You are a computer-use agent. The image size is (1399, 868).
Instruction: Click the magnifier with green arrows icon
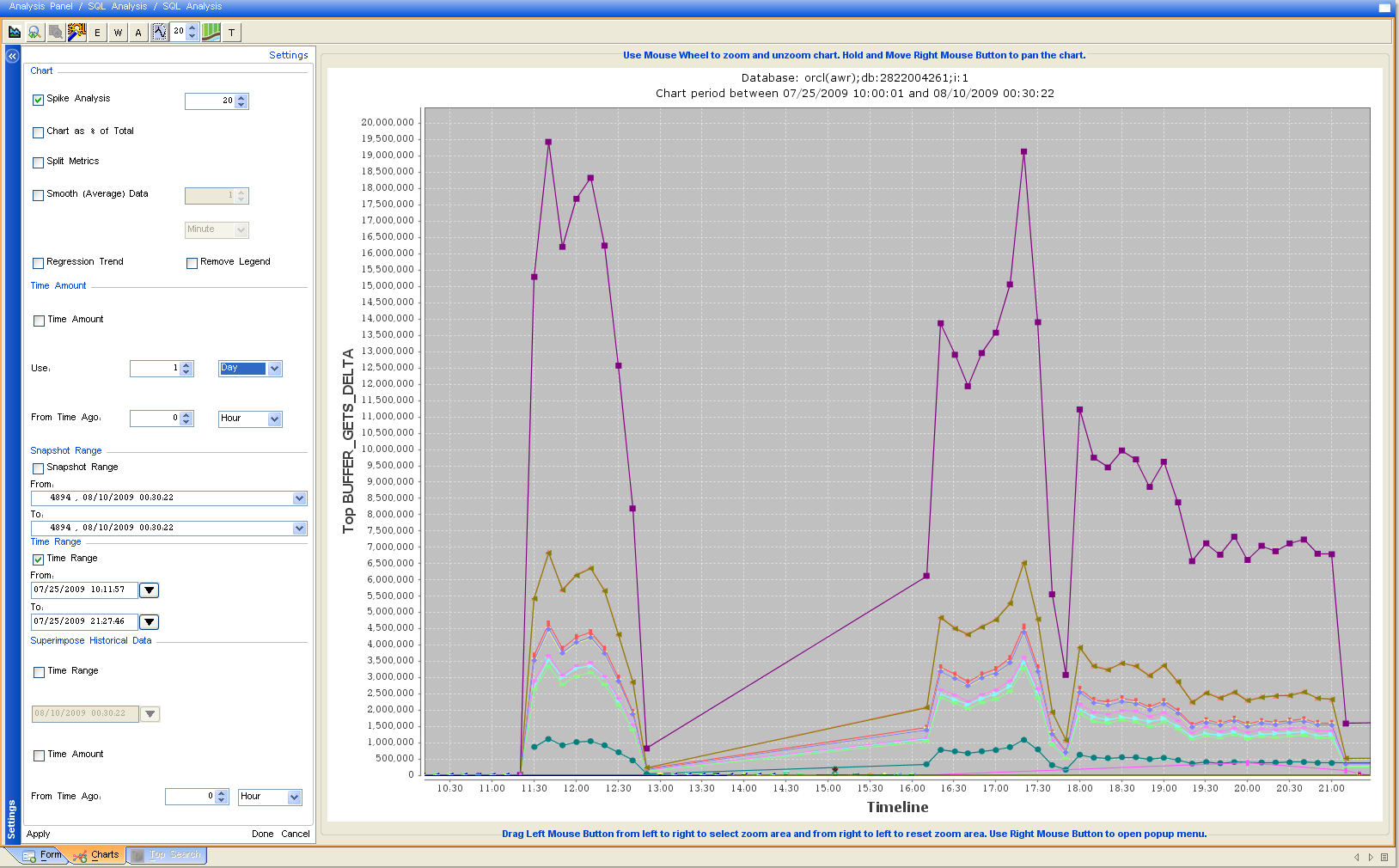(x=34, y=33)
